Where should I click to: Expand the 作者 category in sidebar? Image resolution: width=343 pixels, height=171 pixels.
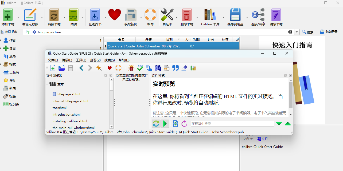(x=1, y=40)
